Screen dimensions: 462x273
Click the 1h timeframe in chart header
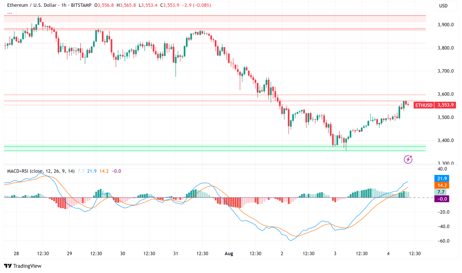pyautogui.click(x=64, y=5)
